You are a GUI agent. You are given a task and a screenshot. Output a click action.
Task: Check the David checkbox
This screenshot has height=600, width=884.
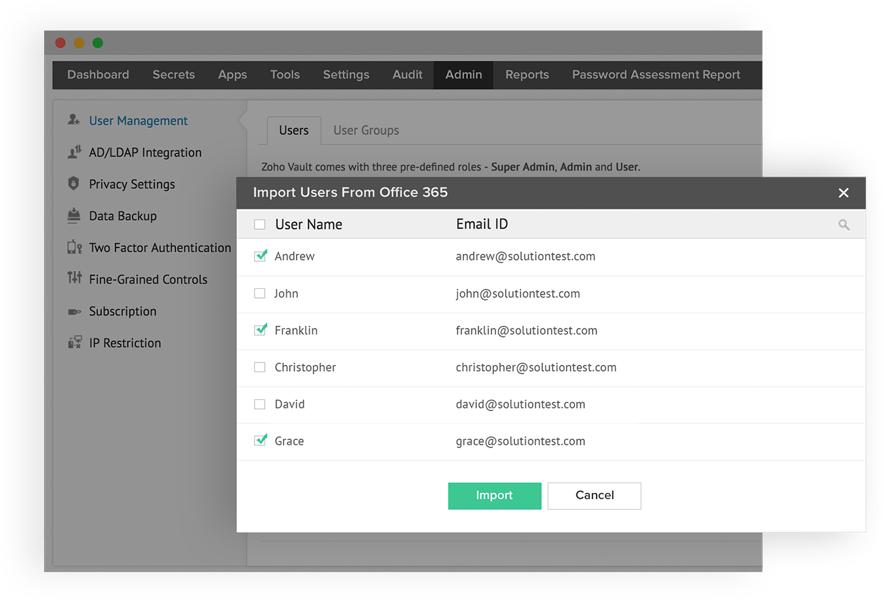click(x=260, y=405)
